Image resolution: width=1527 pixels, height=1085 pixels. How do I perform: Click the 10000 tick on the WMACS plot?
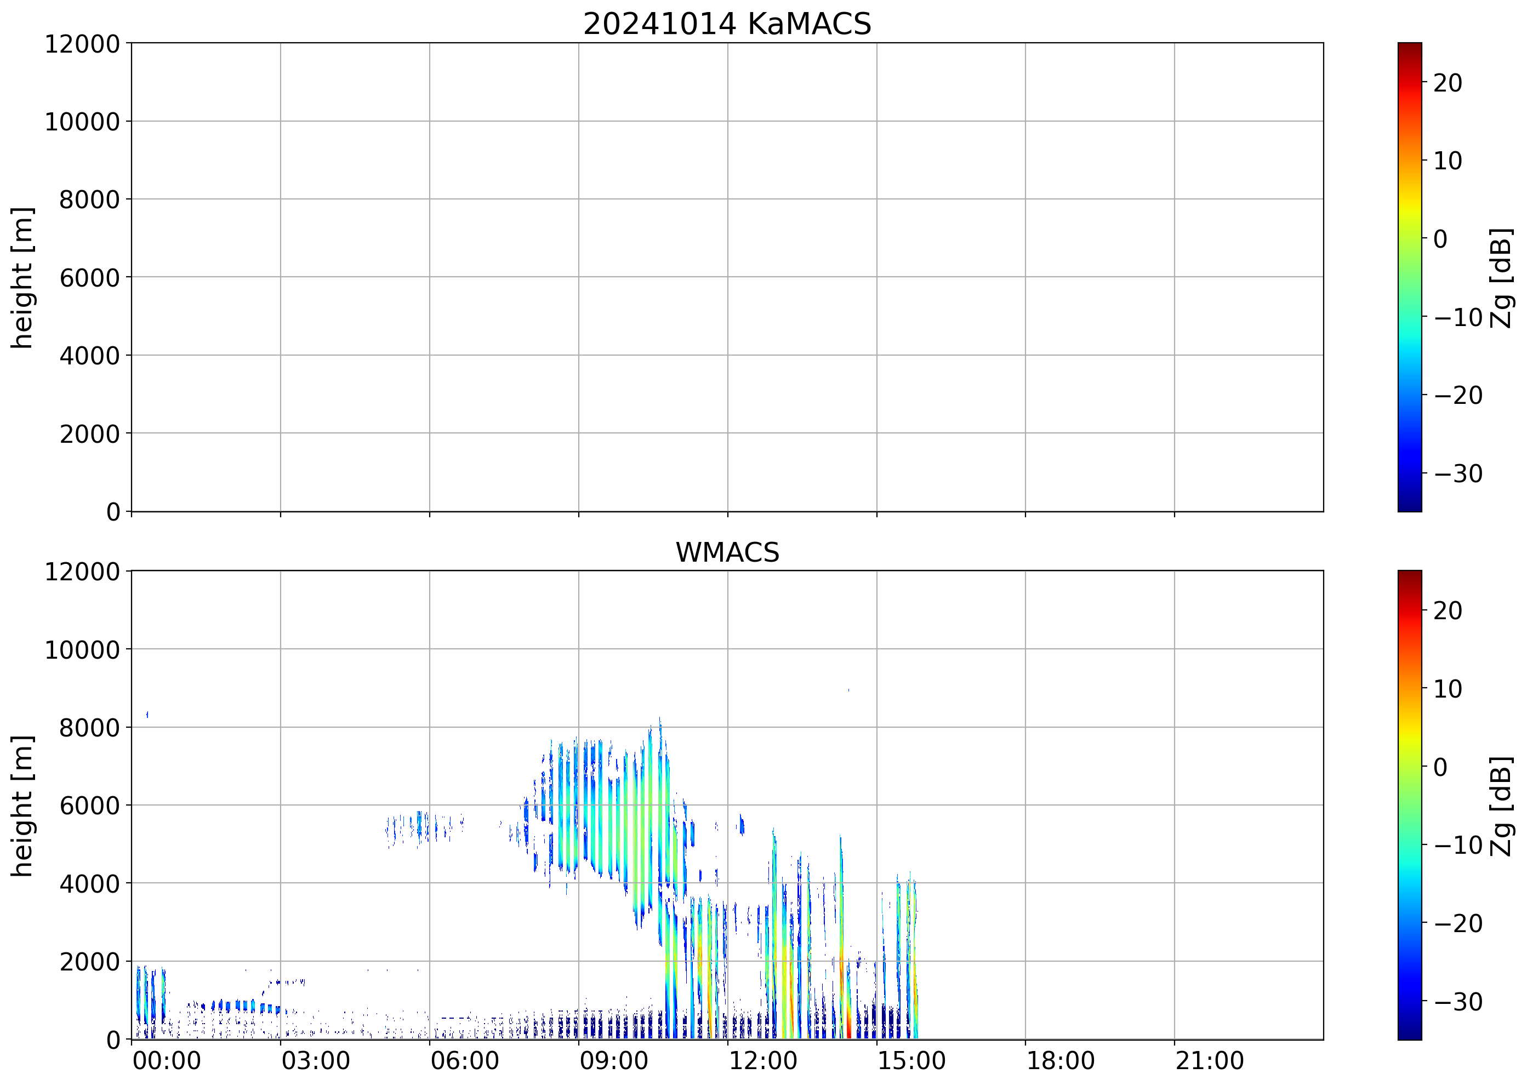82,649
